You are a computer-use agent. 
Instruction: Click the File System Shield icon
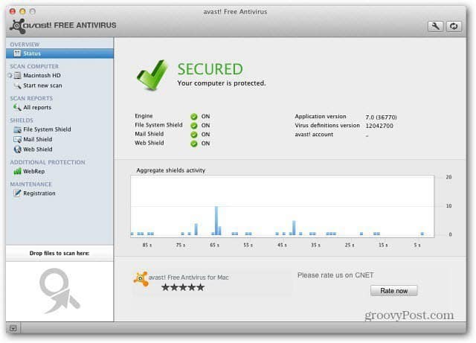17,129
